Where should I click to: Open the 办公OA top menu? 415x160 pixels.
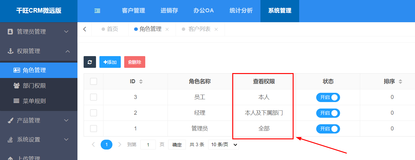(203, 11)
